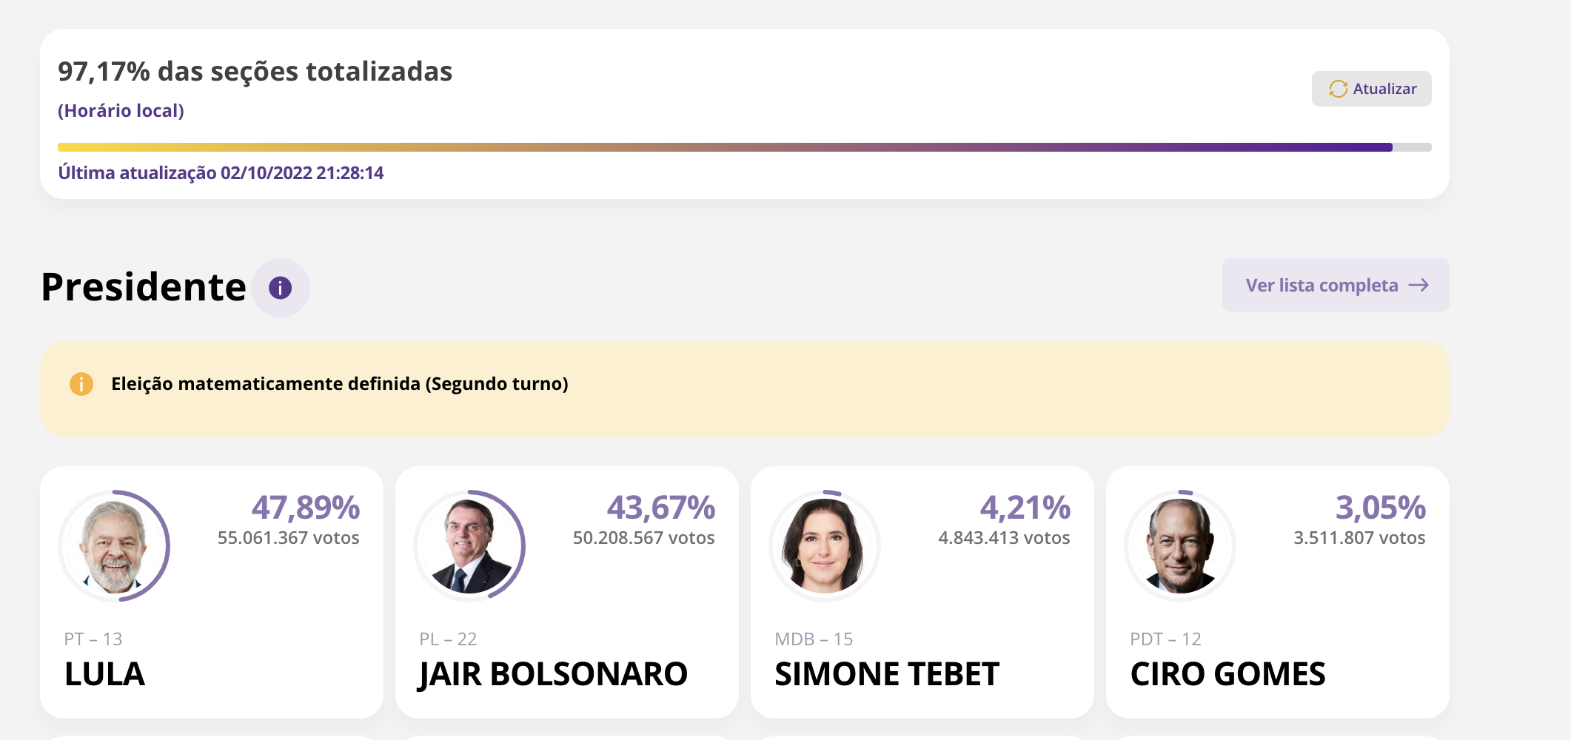Screen dimensions: 1571x740
Task: Click the Atualizar button
Action: 1371,89
